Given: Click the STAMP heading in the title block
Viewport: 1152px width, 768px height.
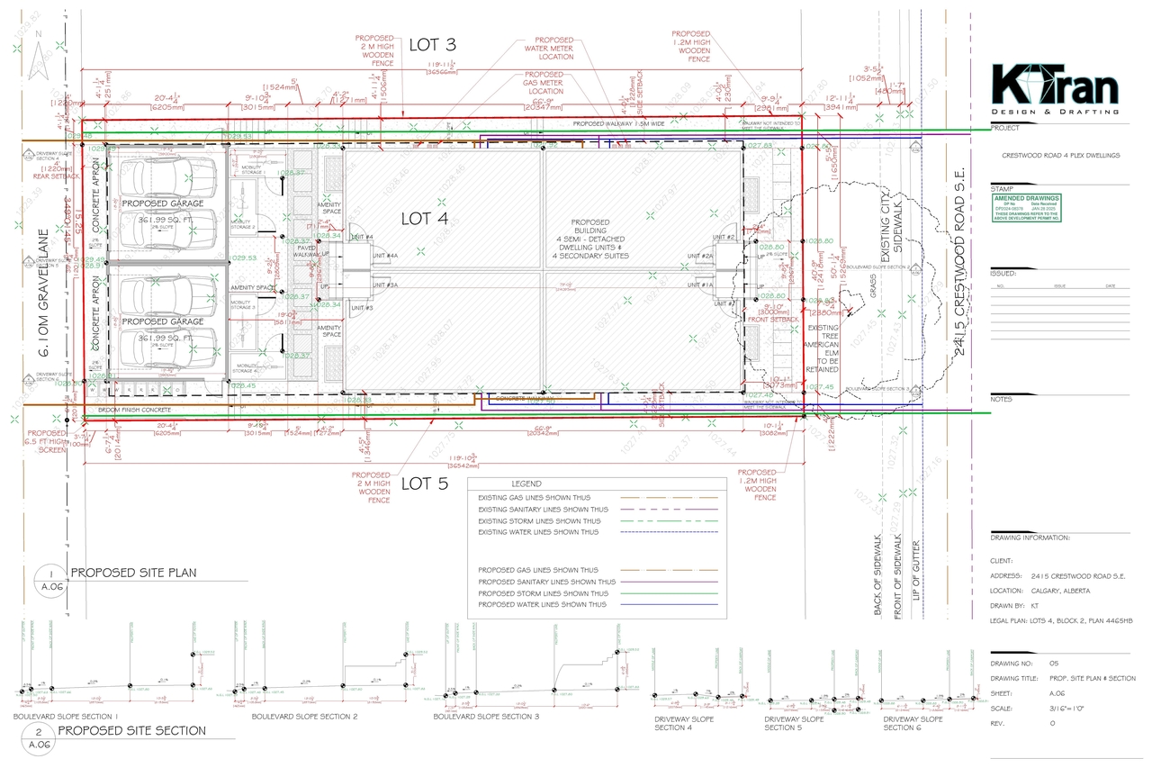Looking at the screenshot, I should point(1001,189).
